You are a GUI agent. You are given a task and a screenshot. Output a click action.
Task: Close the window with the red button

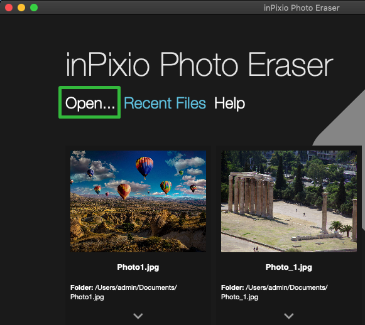(x=9, y=8)
